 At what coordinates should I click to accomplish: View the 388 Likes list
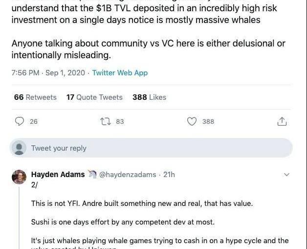tap(149, 97)
